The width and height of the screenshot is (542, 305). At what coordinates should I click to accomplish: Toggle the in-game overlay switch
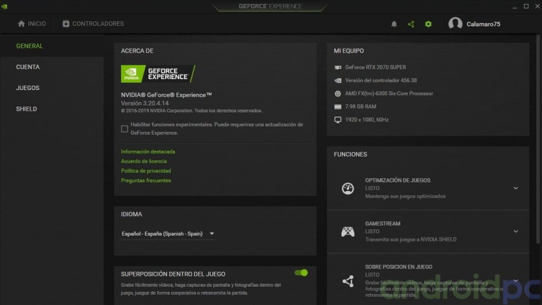click(x=301, y=273)
